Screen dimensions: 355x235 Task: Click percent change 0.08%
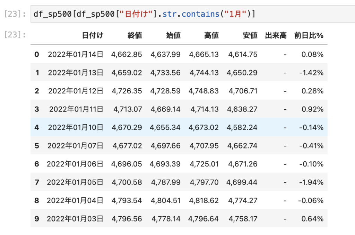pos(312,54)
